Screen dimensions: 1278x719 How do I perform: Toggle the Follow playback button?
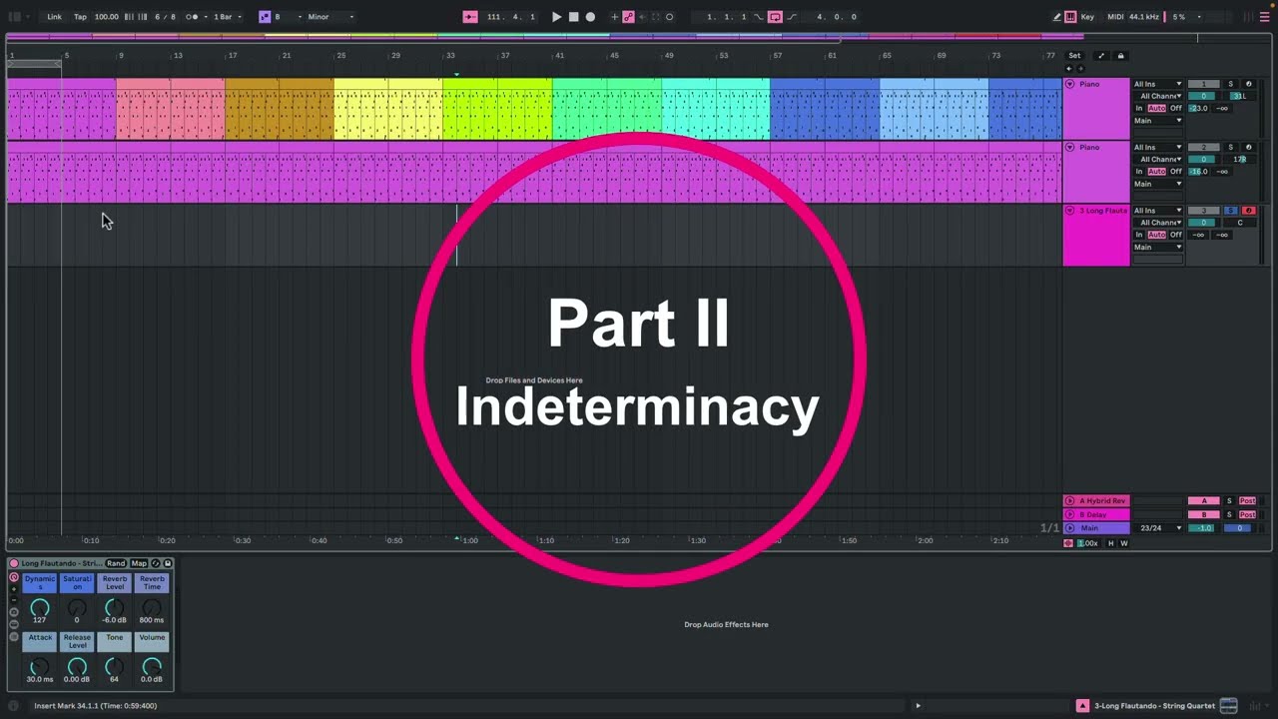coord(471,17)
